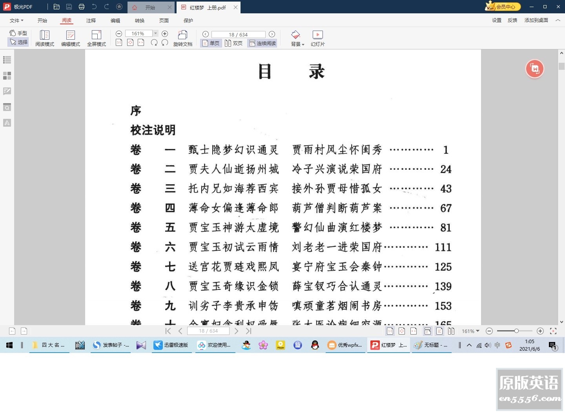Switch to the Annotate (注释) ribbon tab
This screenshot has height=413, width=565.
pos(91,20)
